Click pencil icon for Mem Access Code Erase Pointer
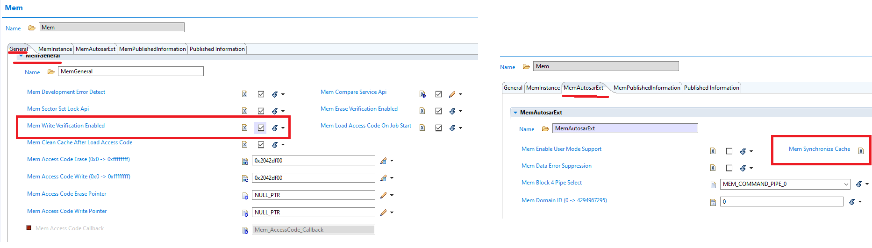This screenshot has height=248, width=872. (384, 195)
